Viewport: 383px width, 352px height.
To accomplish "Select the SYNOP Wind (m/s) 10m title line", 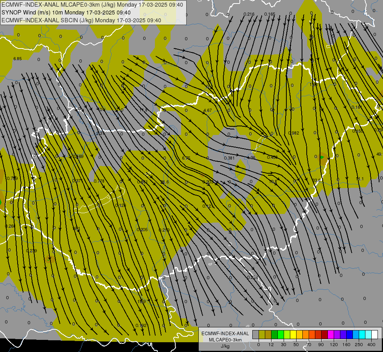I will (x=66, y=13).
